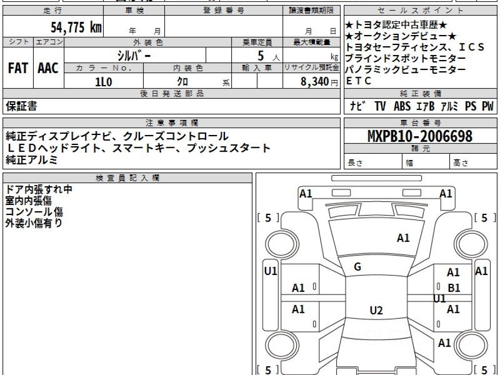Select the シフト header label
500x375 pixels.
tap(18, 42)
